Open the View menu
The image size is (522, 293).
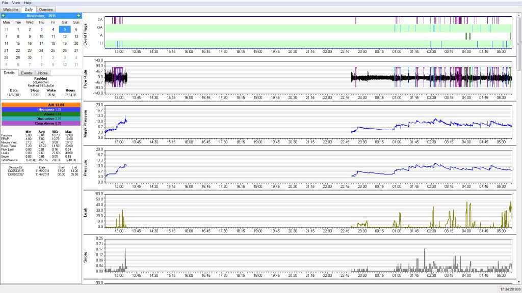(x=16, y=3)
